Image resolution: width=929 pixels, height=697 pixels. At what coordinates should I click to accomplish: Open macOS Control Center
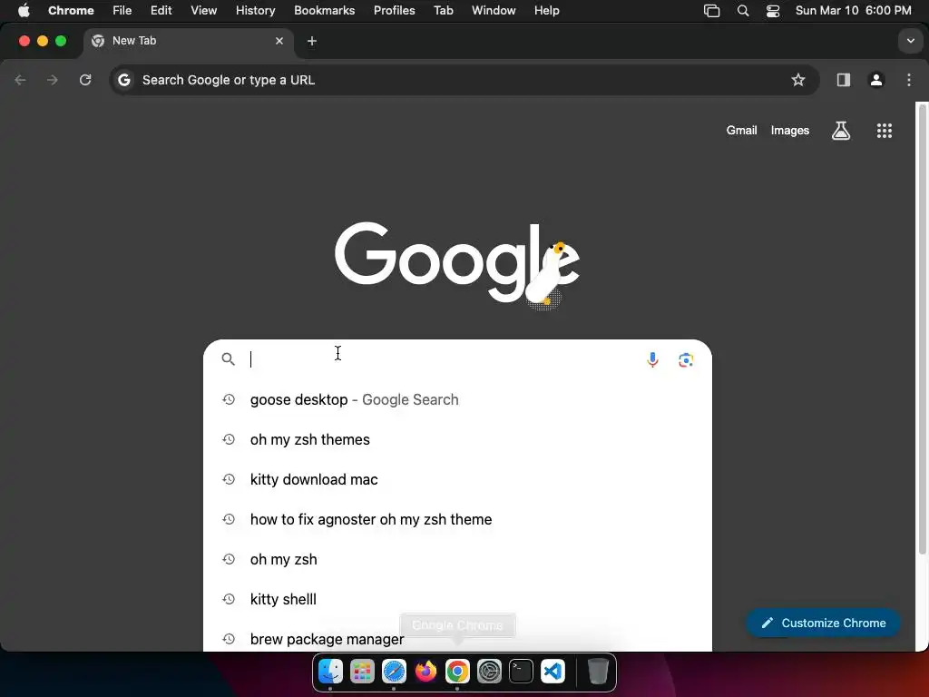(773, 11)
